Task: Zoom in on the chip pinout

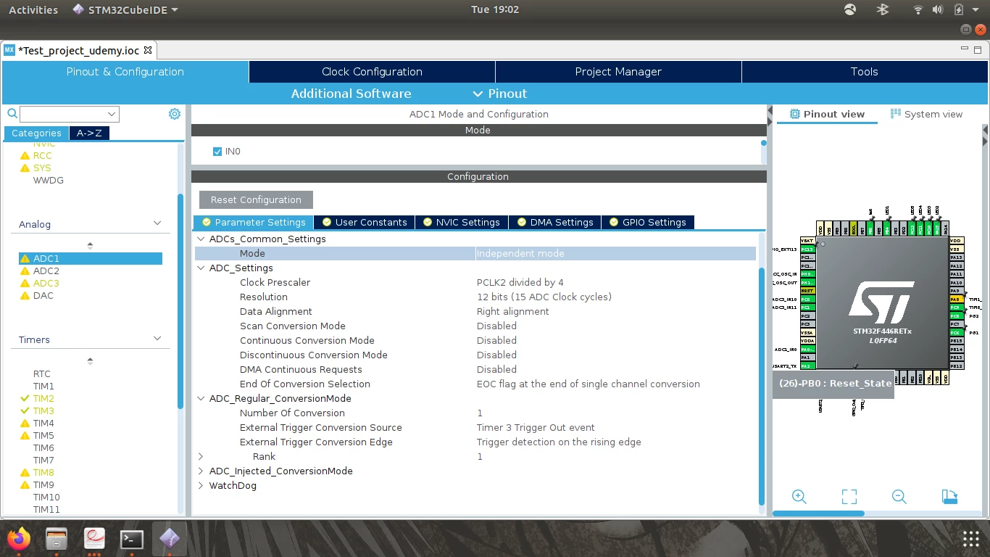Action: click(x=799, y=497)
